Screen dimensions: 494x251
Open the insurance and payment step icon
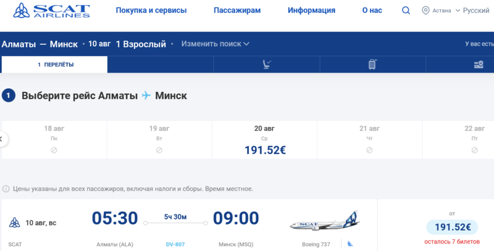[478, 64]
